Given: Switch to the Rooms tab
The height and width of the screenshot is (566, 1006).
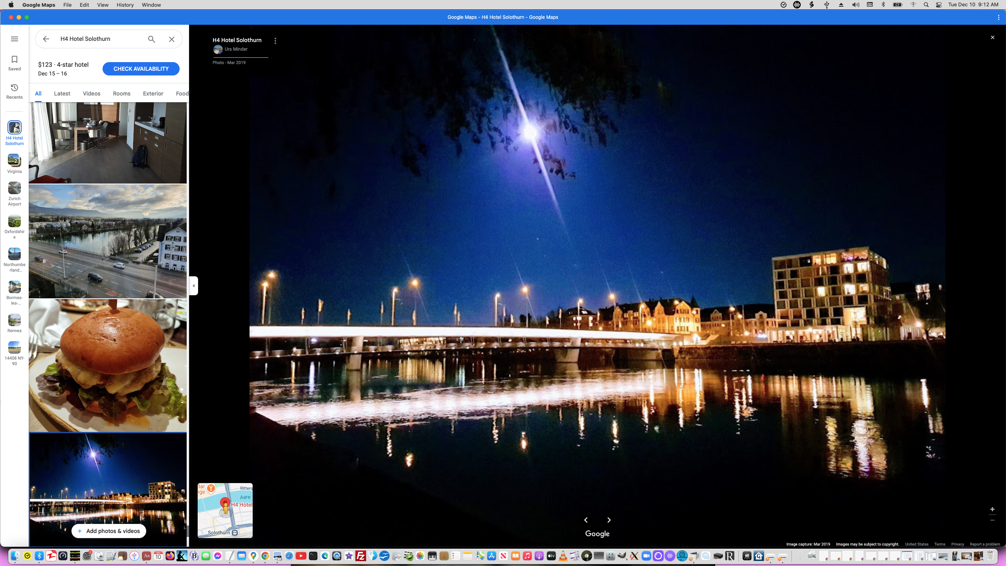Looking at the screenshot, I should pyautogui.click(x=121, y=94).
